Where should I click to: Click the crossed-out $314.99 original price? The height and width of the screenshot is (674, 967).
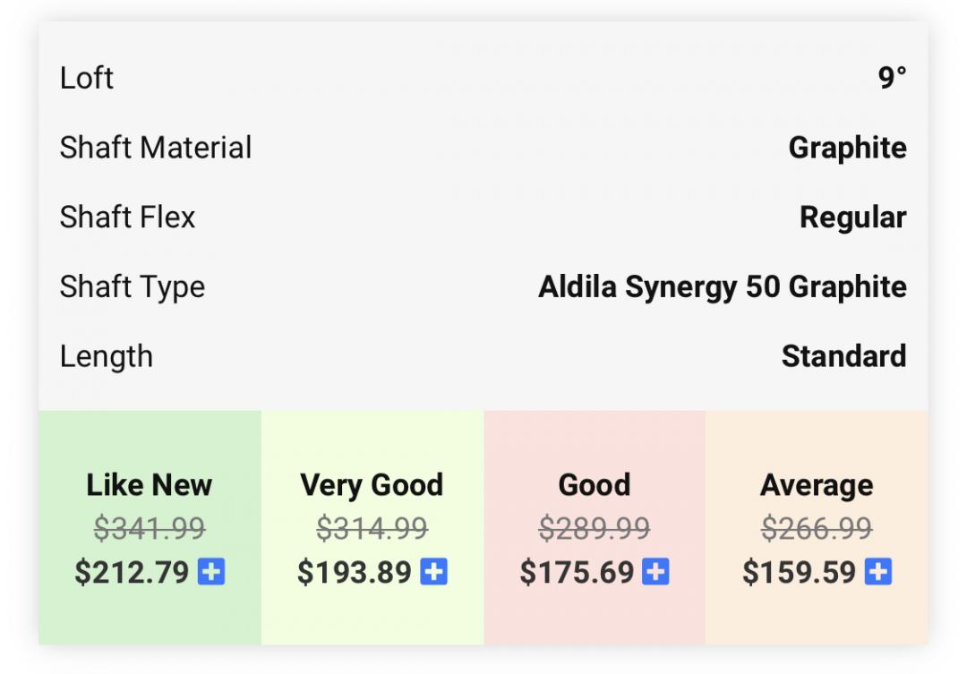coord(372,529)
